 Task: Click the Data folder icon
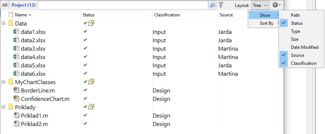click(11, 23)
